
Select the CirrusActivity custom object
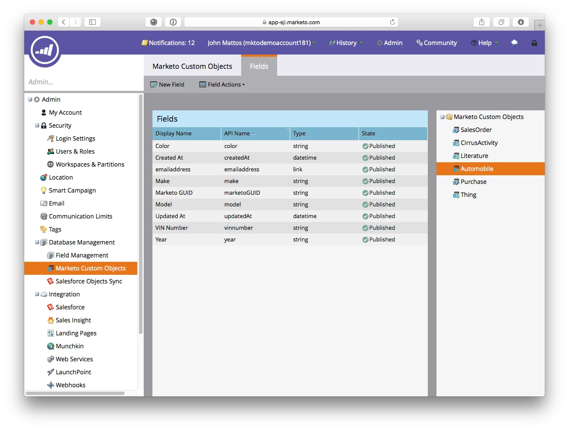(479, 143)
